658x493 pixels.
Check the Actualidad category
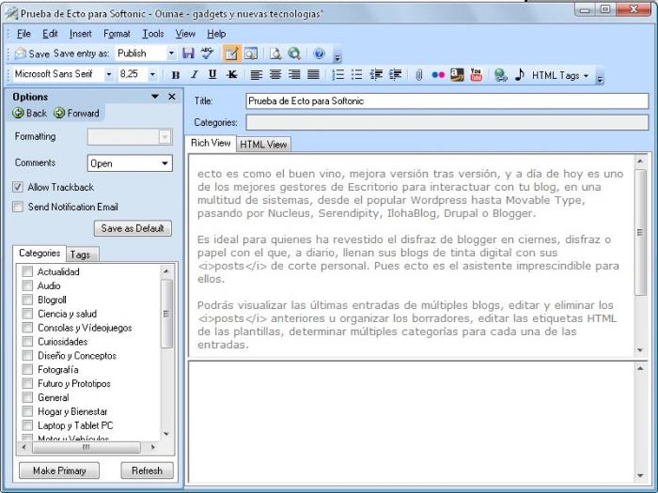point(27,272)
